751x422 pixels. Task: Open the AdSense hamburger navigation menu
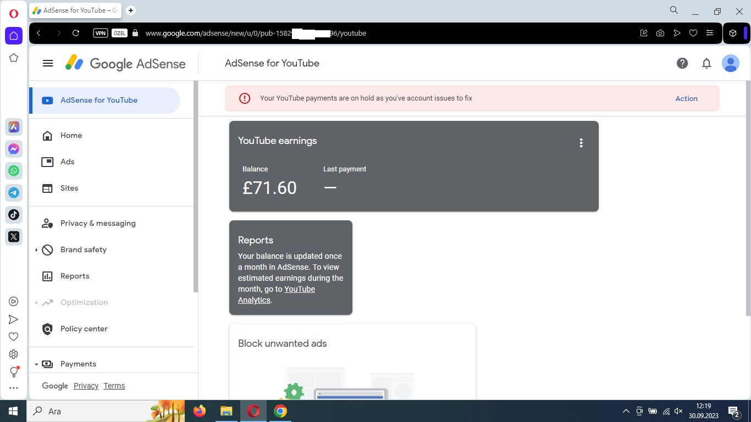coord(48,63)
